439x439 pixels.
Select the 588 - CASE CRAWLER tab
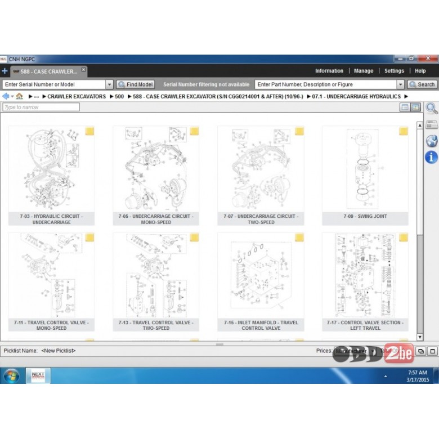(48, 71)
